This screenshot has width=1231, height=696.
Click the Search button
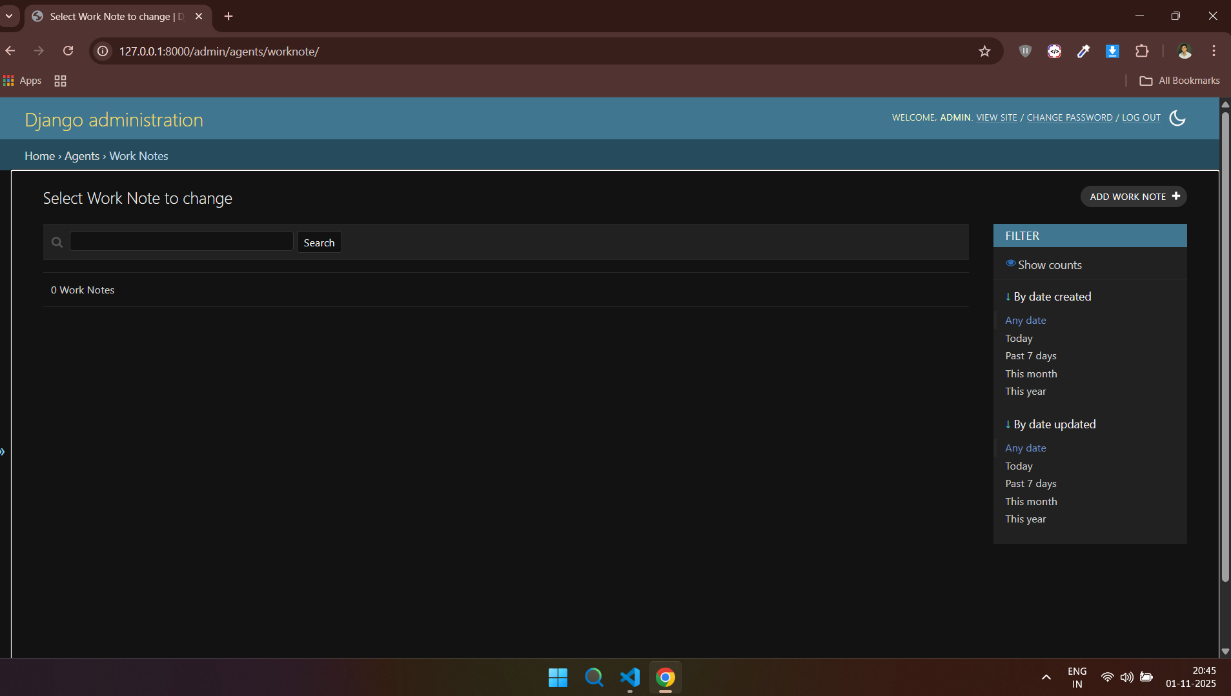coord(319,243)
